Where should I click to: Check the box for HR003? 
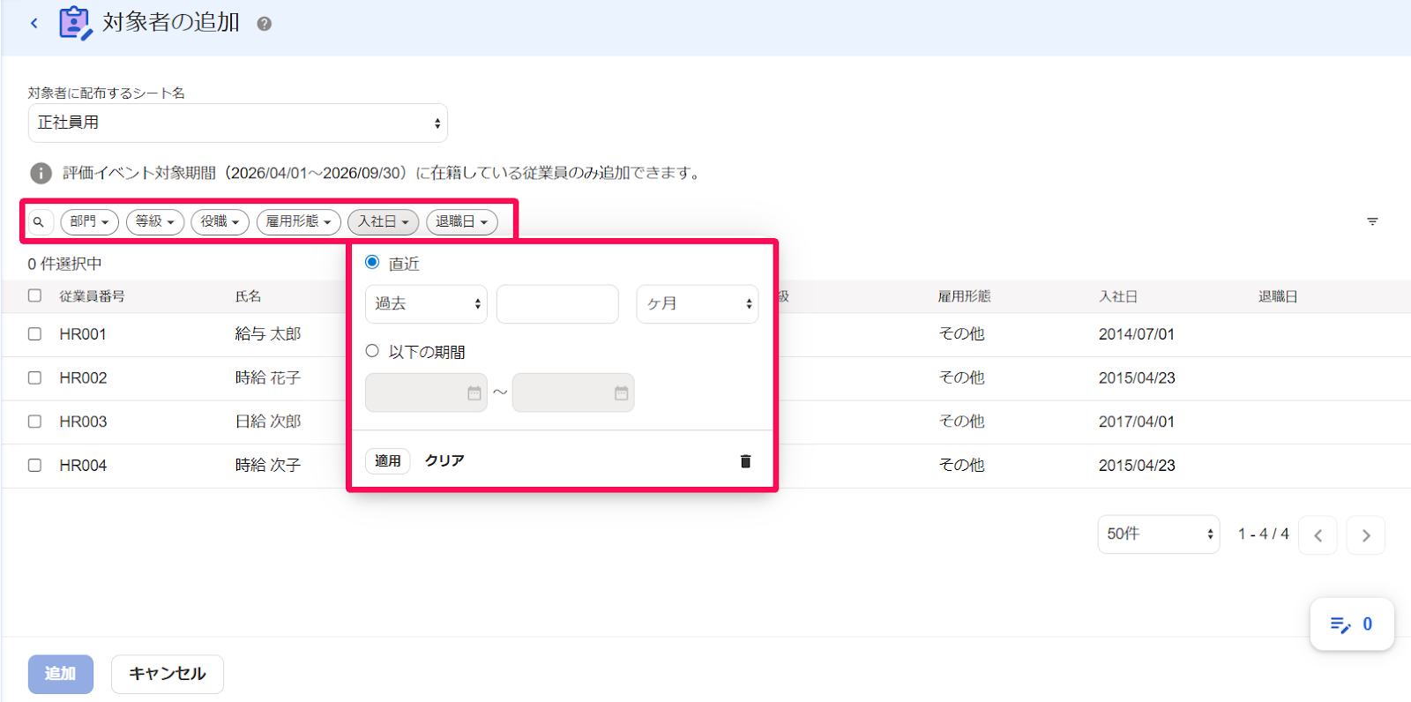point(34,422)
